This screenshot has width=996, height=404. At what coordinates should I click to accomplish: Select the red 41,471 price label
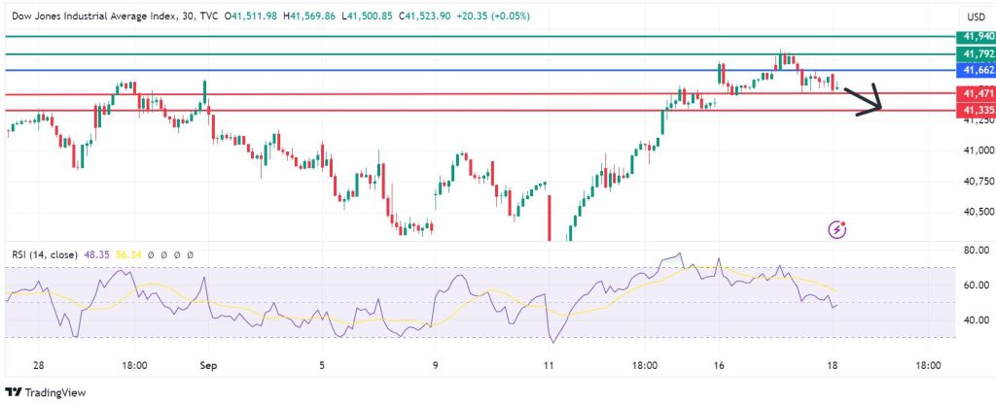pyautogui.click(x=977, y=94)
